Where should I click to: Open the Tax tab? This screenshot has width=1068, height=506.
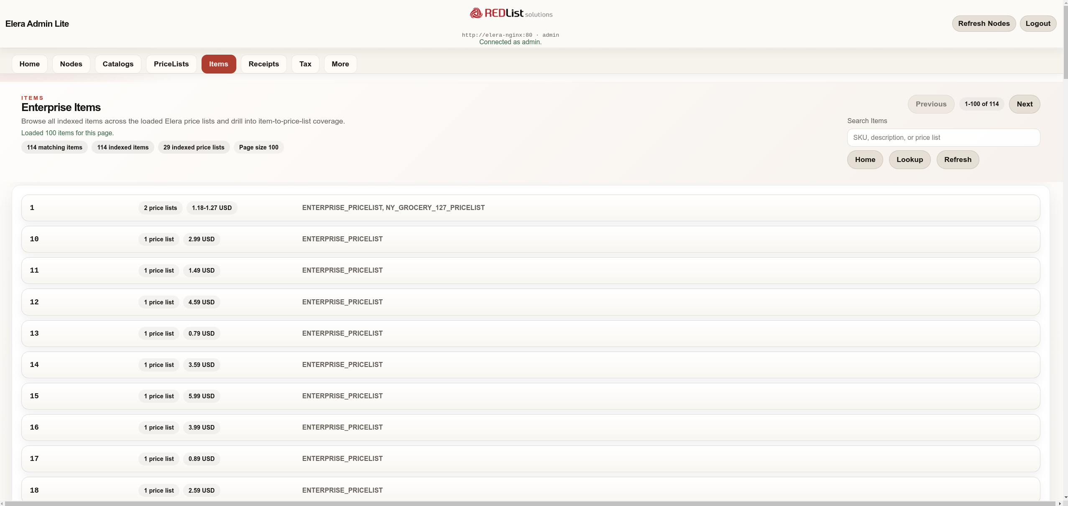coord(305,64)
